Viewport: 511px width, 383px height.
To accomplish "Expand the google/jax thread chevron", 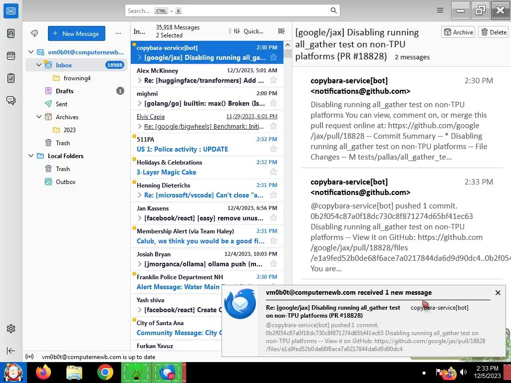I will point(140,58).
